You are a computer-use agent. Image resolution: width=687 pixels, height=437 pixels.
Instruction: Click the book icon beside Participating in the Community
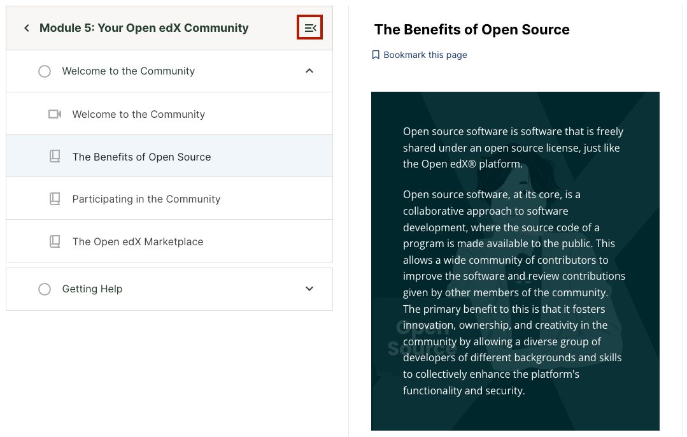[x=55, y=199]
